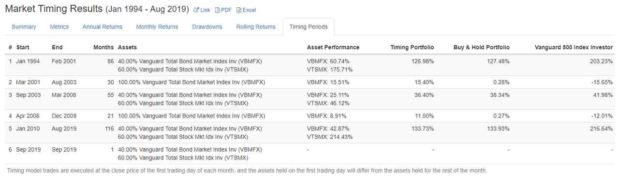View the Drawdowns tab
The height and width of the screenshot is (186, 619).
(x=207, y=27)
